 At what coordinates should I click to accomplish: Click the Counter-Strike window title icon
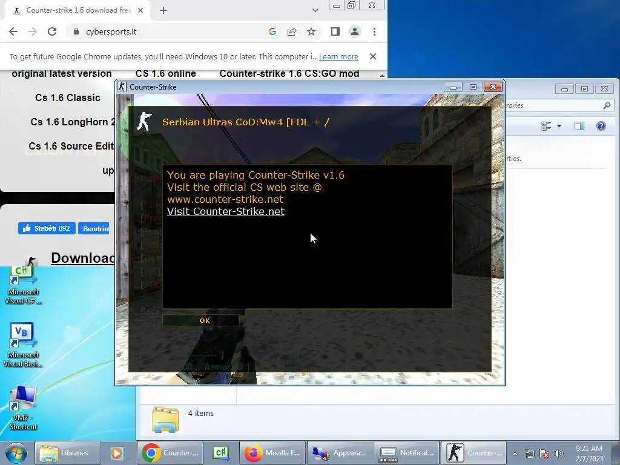[122, 87]
